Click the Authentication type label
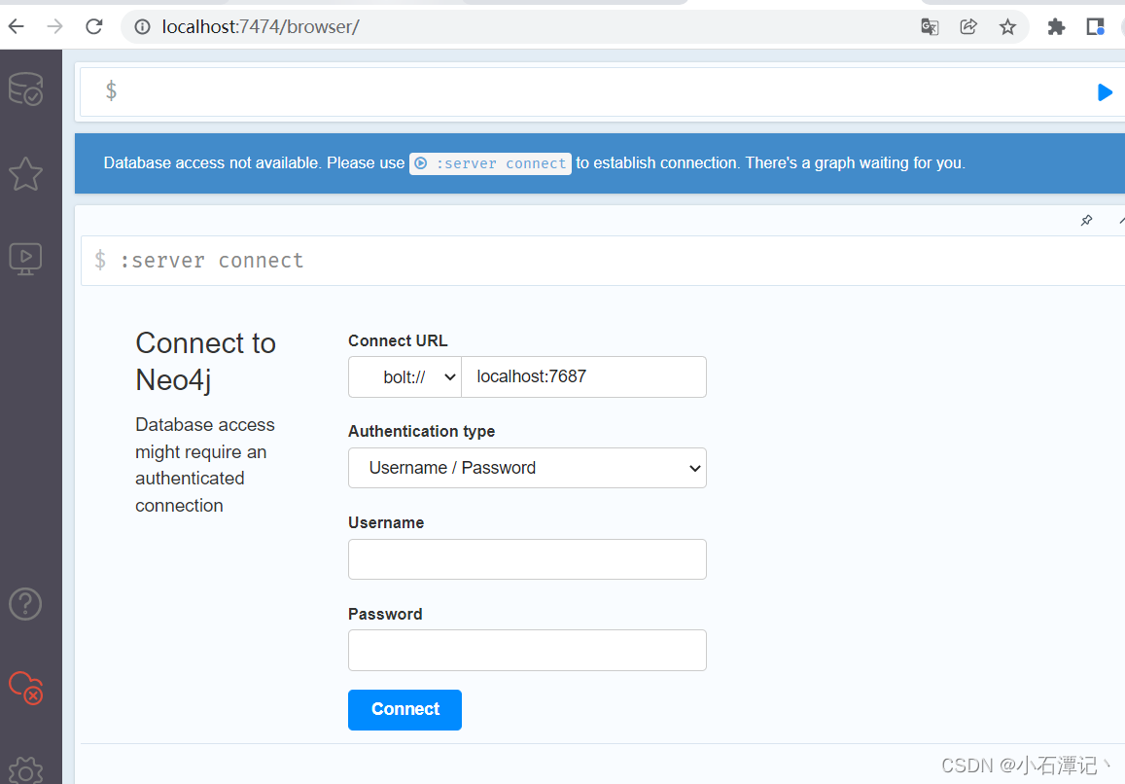1125x784 pixels. pyautogui.click(x=421, y=432)
